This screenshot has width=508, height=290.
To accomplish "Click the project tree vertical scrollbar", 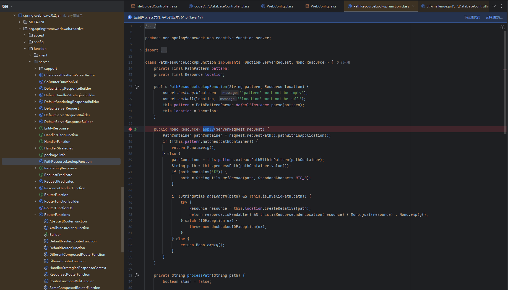I will tap(123, 219).
